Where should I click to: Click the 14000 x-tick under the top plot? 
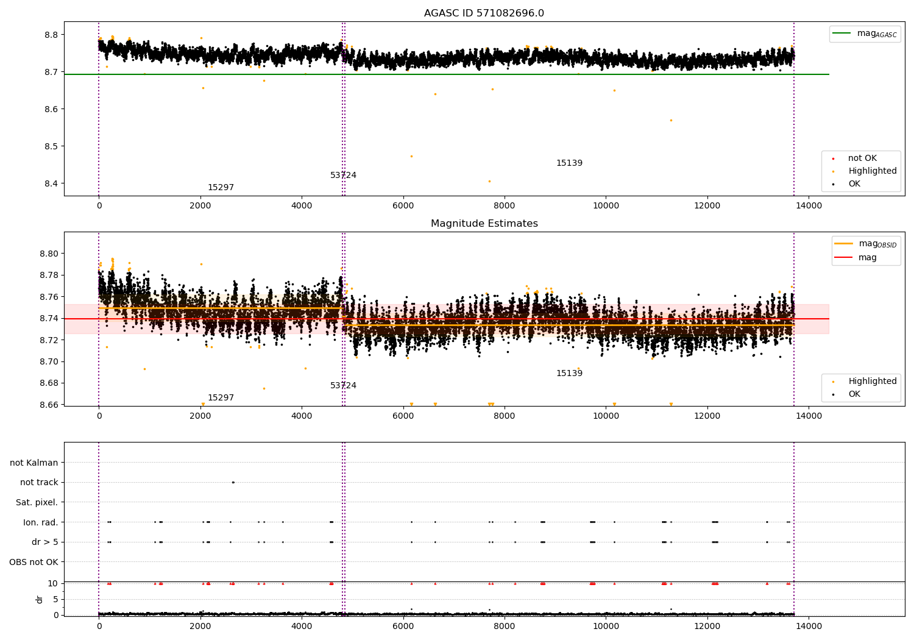[x=809, y=206]
